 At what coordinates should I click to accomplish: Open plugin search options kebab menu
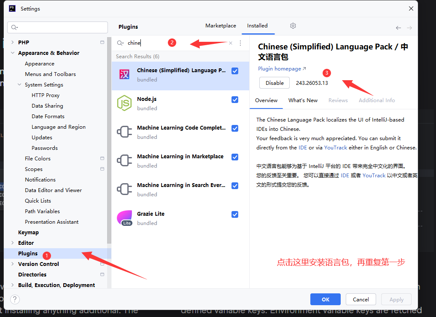pyautogui.click(x=240, y=43)
